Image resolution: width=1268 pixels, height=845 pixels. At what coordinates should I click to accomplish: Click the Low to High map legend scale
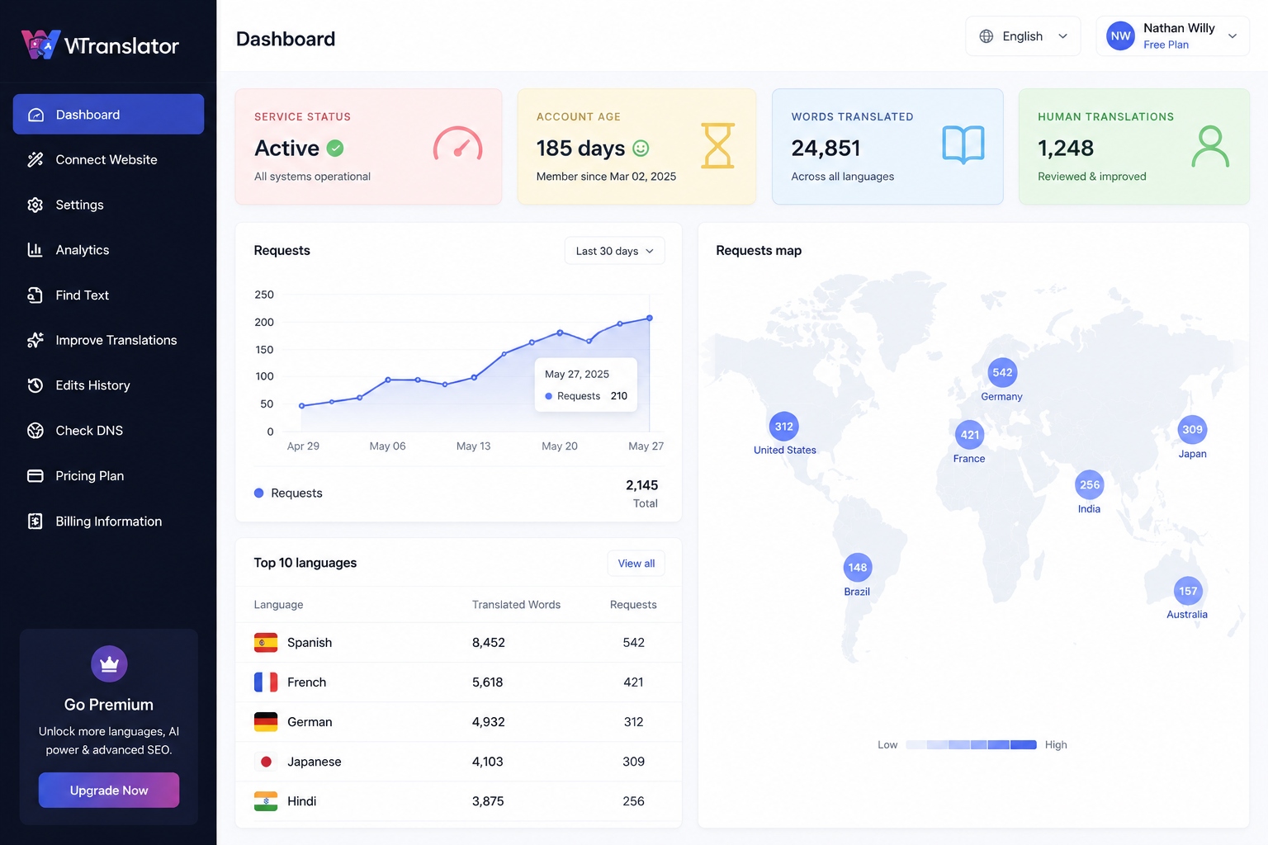coord(972,745)
